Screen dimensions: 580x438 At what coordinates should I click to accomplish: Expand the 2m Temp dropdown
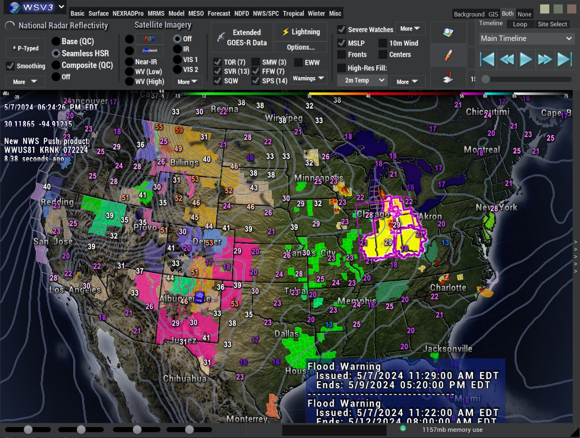pyautogui.click(x=362, y=80)
